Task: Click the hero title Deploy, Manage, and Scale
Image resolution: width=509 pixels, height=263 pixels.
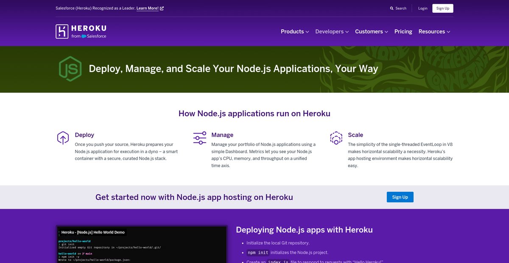Action: tap(233, 69)
